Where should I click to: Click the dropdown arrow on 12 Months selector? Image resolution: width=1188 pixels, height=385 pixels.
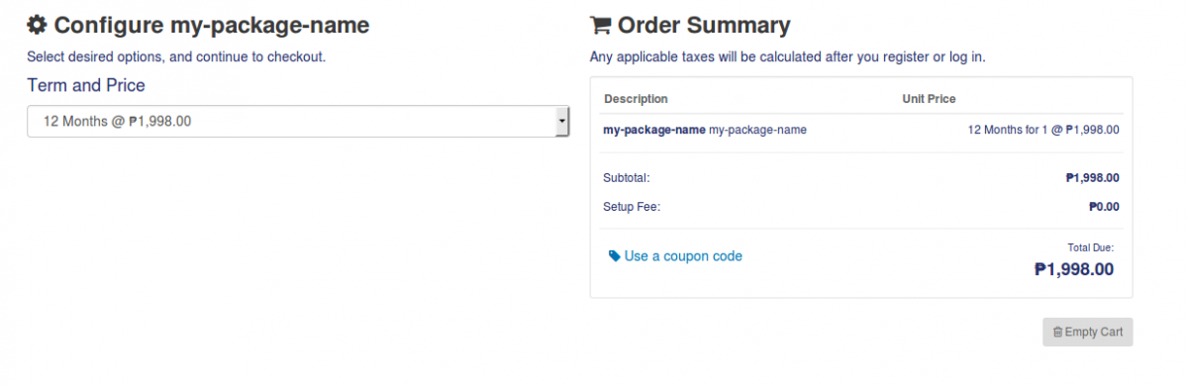pos(562,121)
